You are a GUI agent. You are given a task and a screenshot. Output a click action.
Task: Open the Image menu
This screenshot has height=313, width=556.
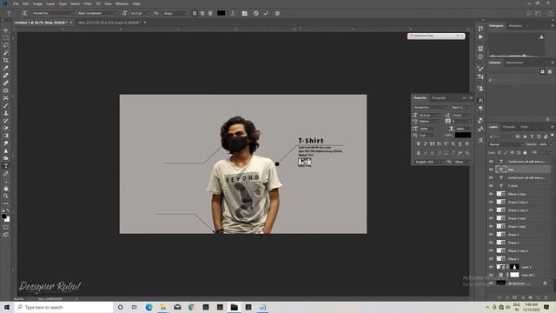[x=37, y=3]
